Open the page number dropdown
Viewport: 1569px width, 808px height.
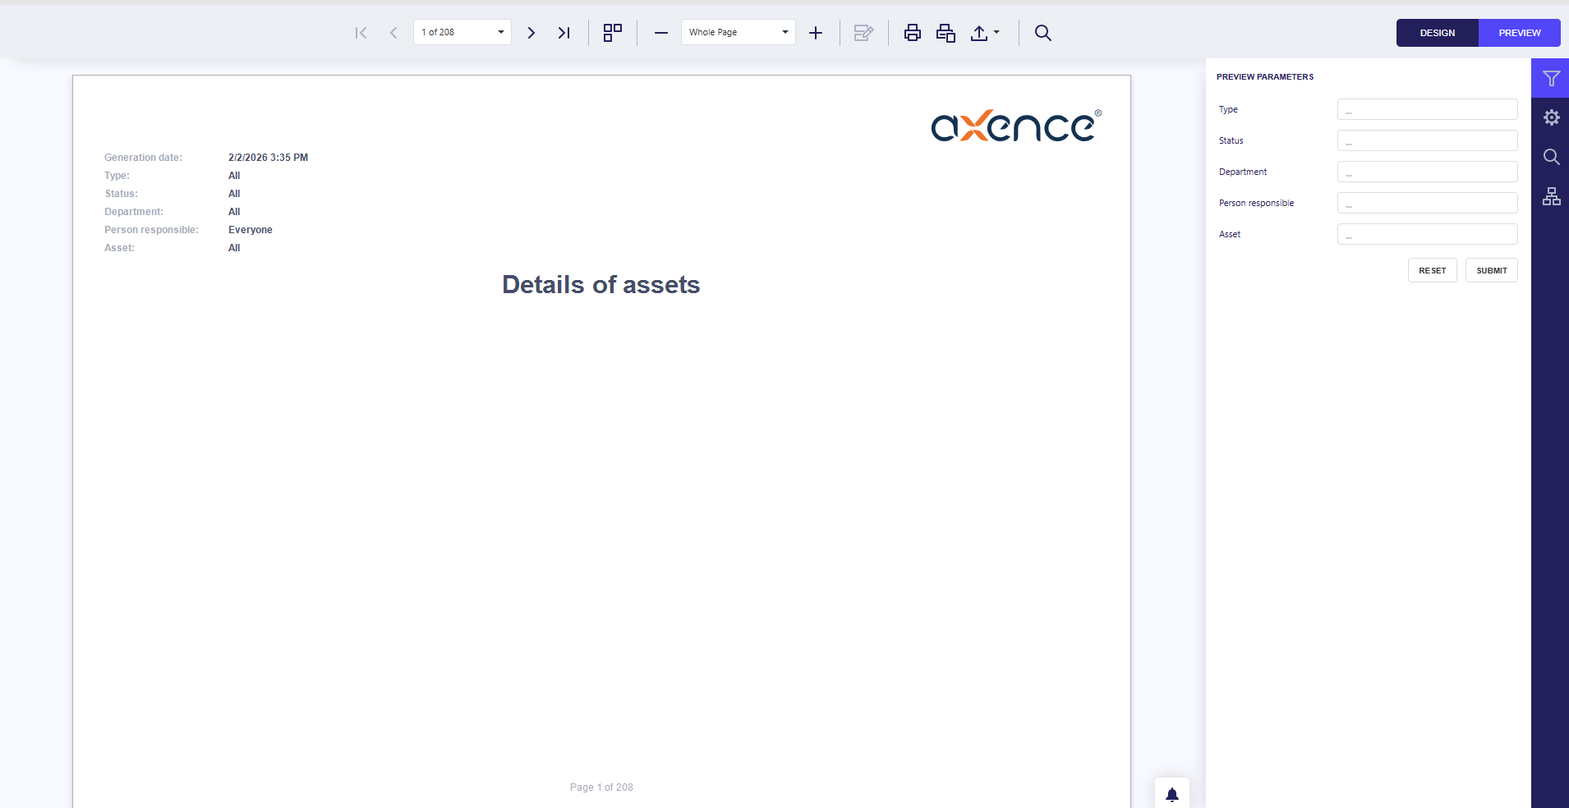(x=500, y=33)
